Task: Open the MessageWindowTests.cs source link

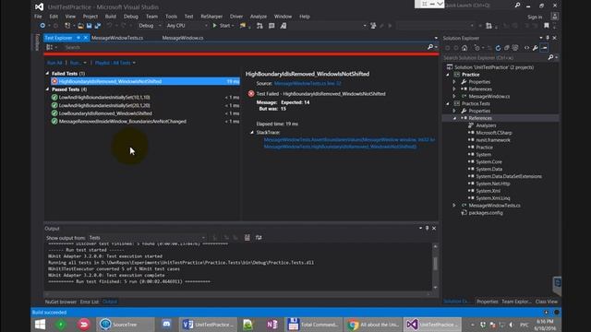Action: 308,84
